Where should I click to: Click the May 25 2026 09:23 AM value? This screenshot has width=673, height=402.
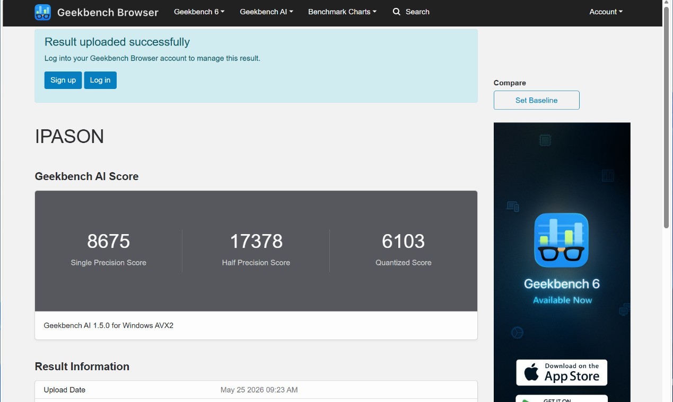(259, 390)
